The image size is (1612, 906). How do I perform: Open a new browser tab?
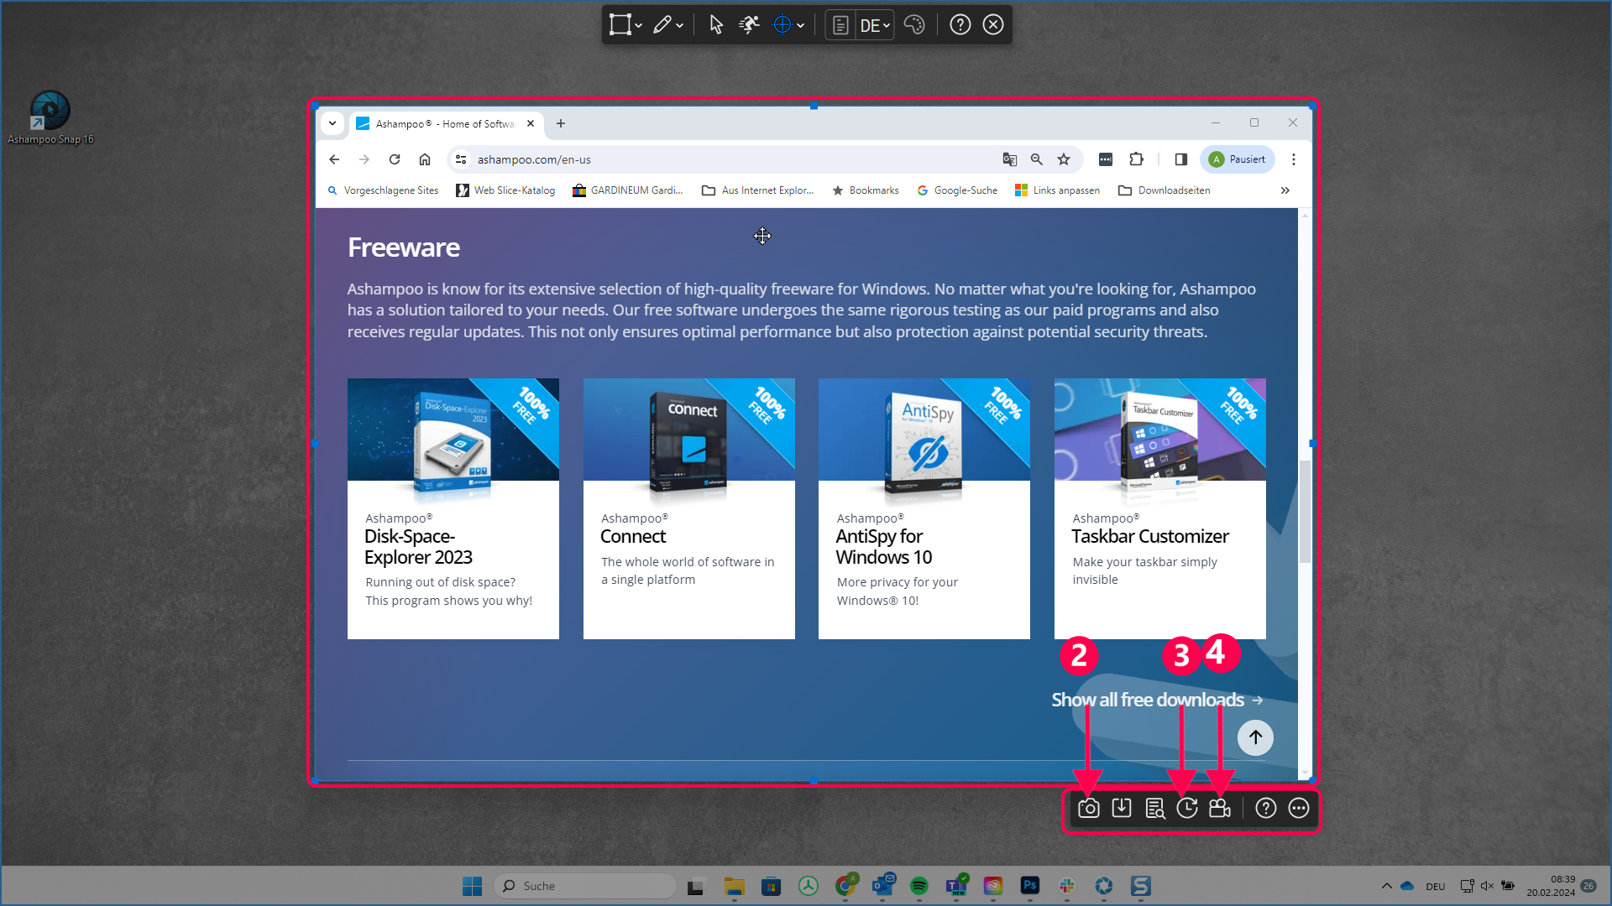561,123
